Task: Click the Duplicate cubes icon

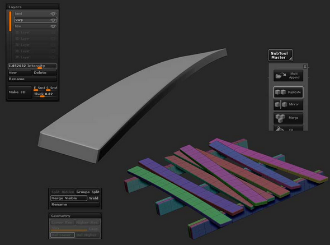Action: coord(281,92)
